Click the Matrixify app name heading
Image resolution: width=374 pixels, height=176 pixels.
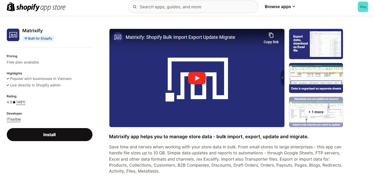33,31
